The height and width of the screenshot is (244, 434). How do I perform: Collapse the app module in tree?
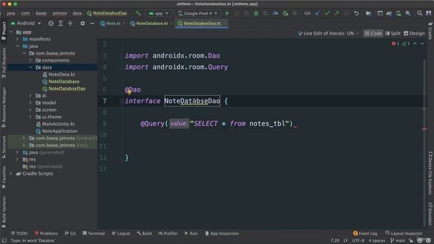[12, 32]
